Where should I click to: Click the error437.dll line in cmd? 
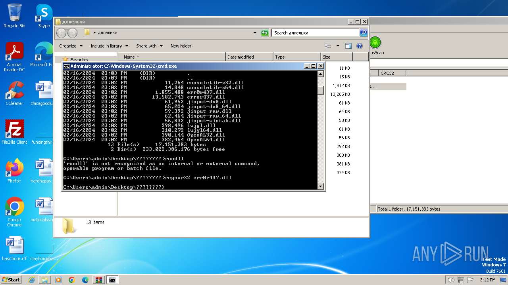tap(144, 97)
